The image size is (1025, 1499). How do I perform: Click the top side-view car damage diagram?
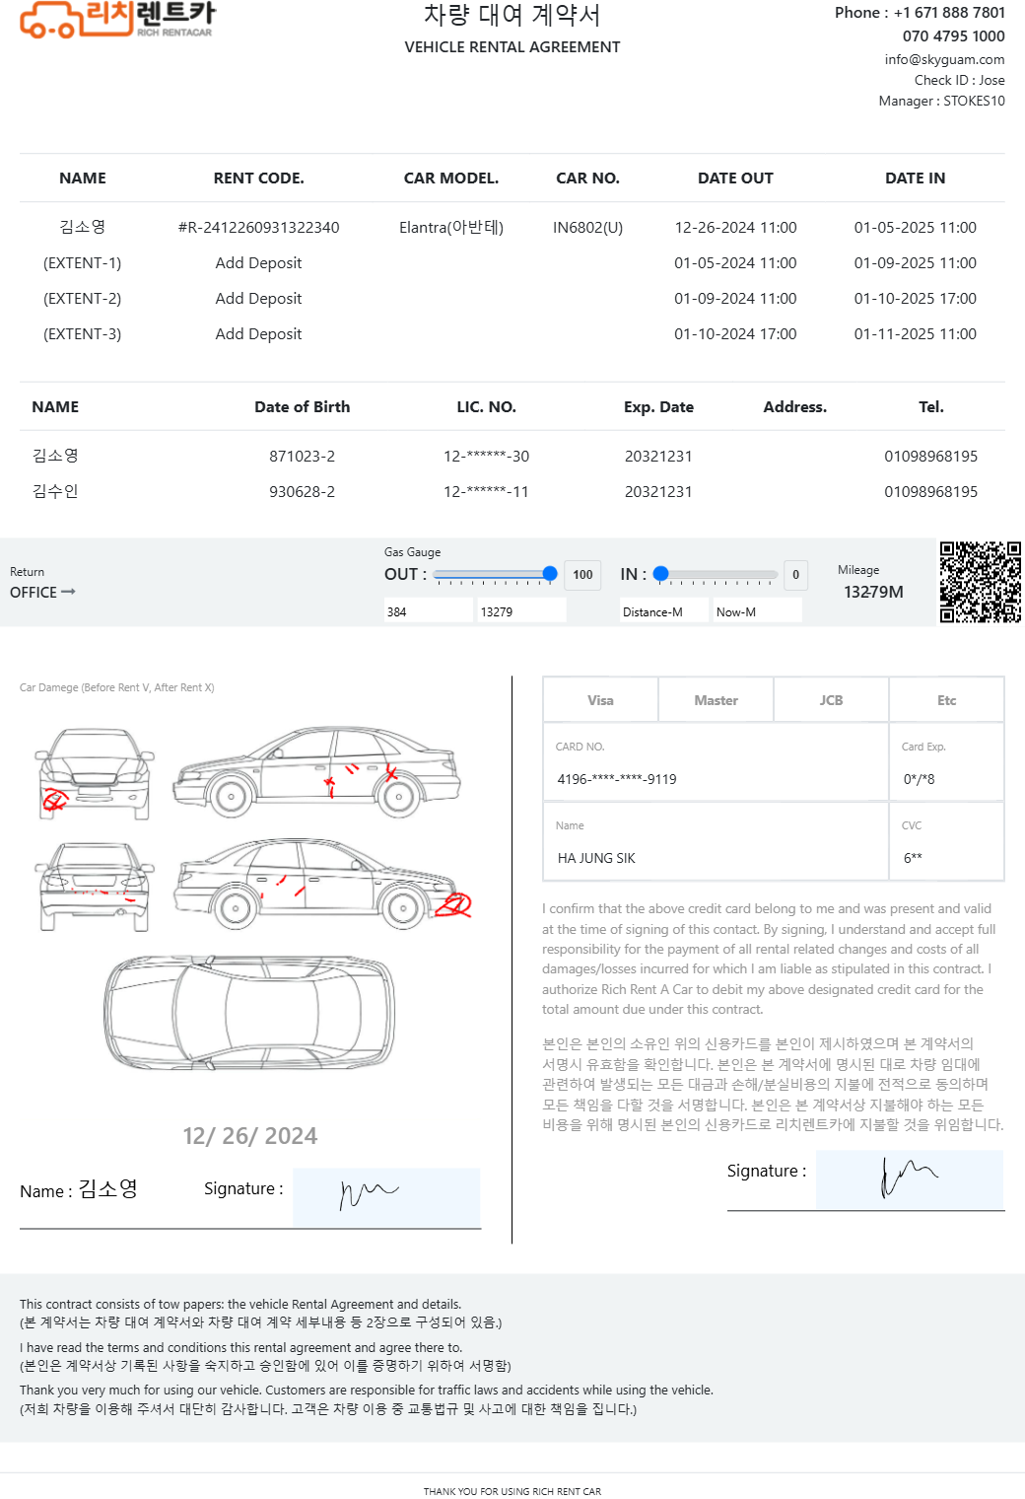click(x=316, y=771)
